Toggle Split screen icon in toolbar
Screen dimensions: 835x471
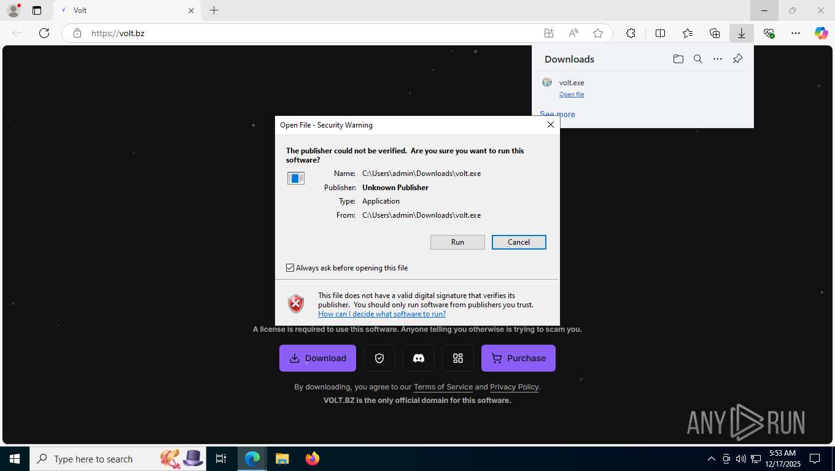(661, 33)
